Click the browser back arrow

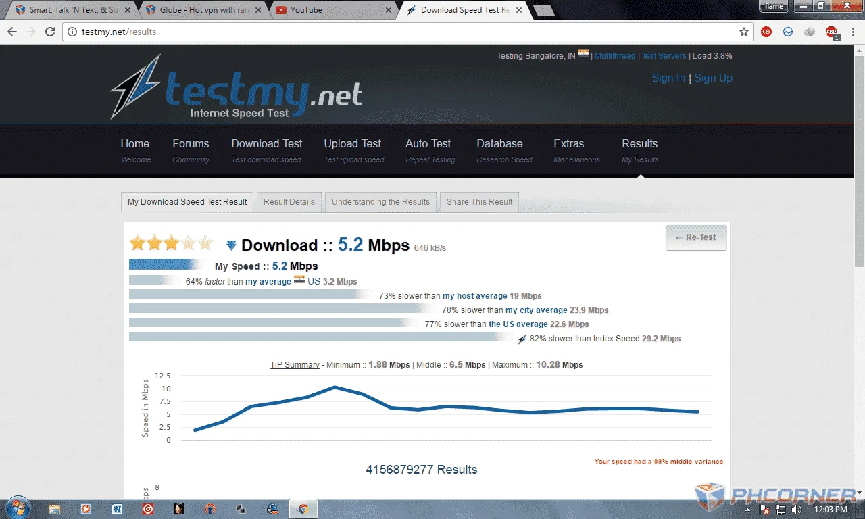[x=12, y=32]
